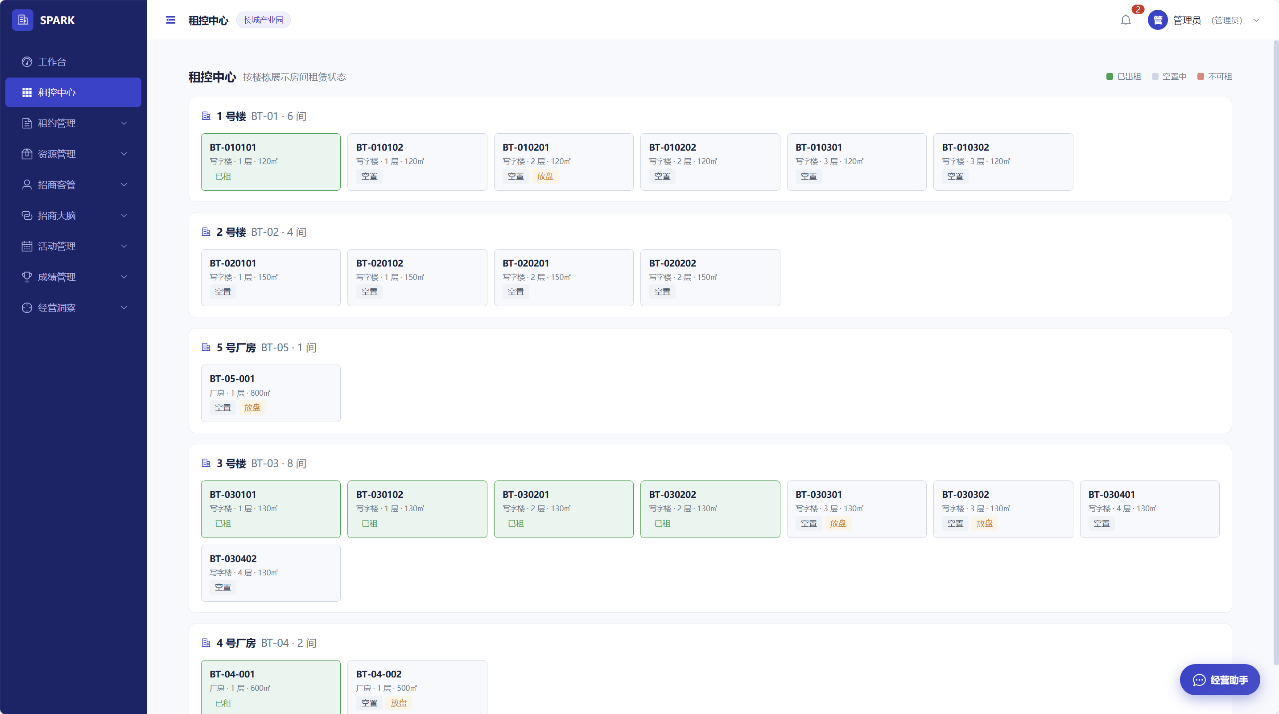Click 放盘 tag on BT-05-001

[x=252, y=407]
